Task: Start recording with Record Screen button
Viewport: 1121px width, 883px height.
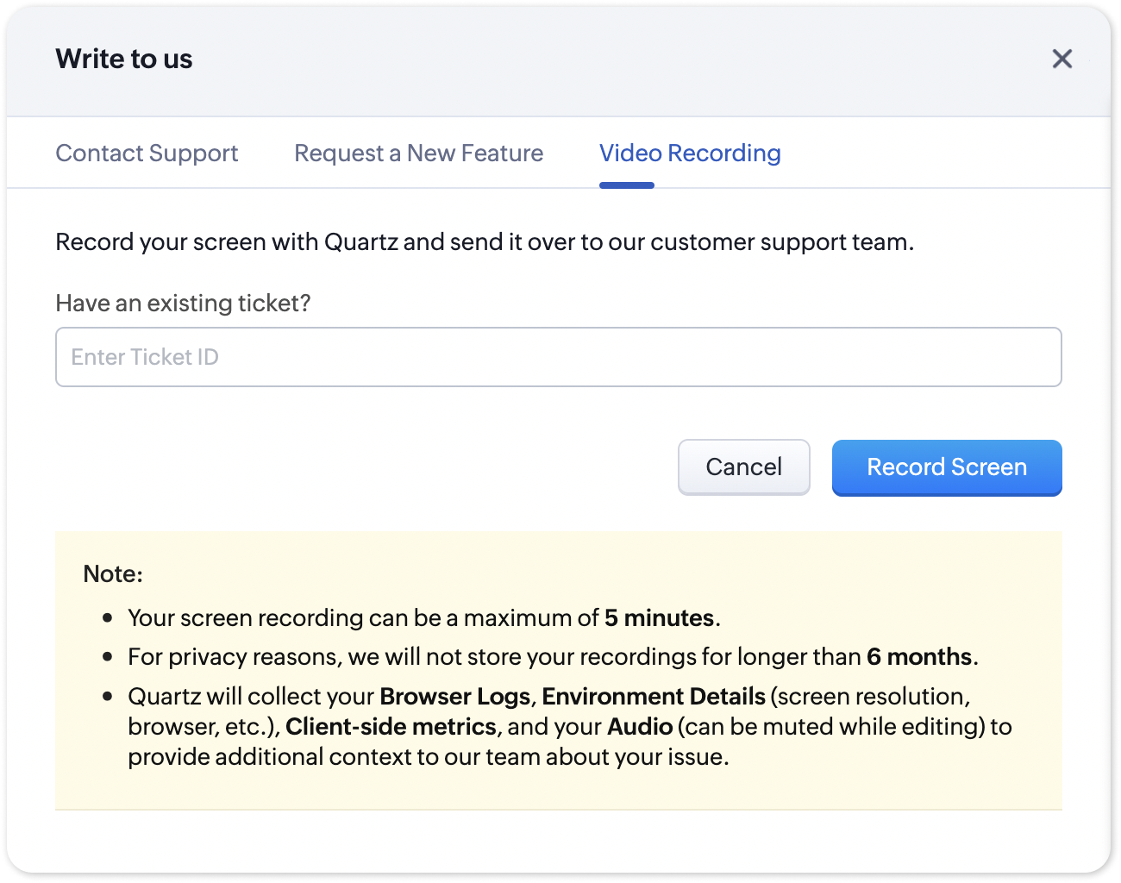Action: coord(946,467)
